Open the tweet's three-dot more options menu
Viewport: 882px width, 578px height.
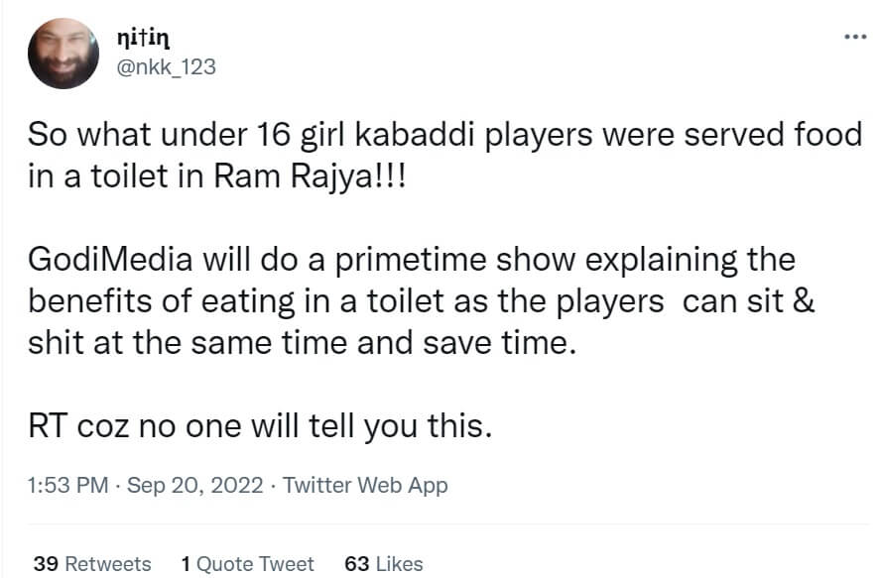tap(853, 38)
